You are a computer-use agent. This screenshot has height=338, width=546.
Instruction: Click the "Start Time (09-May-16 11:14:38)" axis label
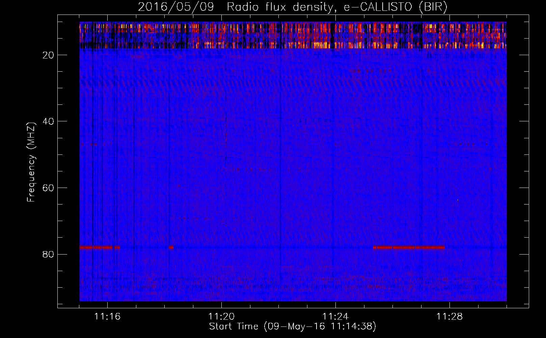[x=292, y=327]
